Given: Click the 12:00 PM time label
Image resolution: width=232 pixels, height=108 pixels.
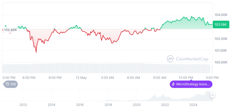Looking at the screenshot, I should tap(186, 78).
